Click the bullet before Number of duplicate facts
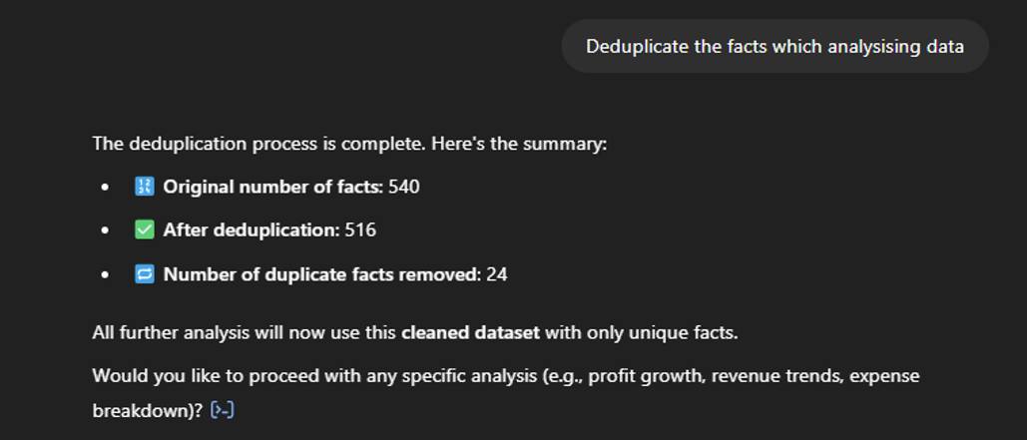The width and height of the screenshot is (1027, 440). pyautogui.click(x=106, y=274)
